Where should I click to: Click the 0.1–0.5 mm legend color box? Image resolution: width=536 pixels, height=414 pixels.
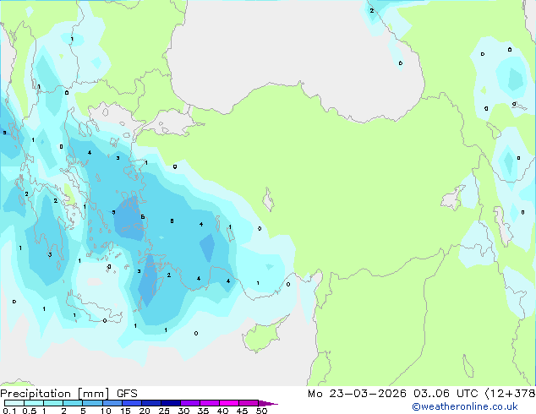[14, 403]
